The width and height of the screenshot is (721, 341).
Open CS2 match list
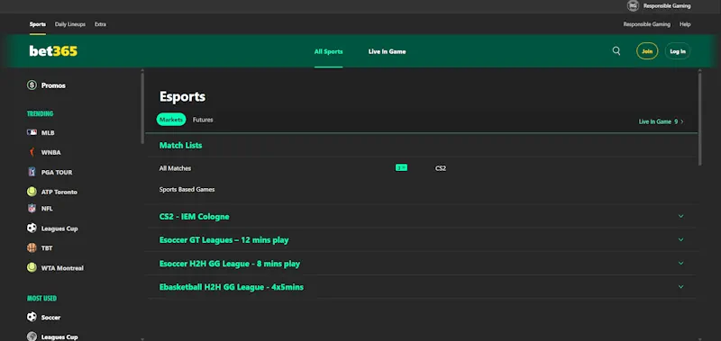click(441, 168)
